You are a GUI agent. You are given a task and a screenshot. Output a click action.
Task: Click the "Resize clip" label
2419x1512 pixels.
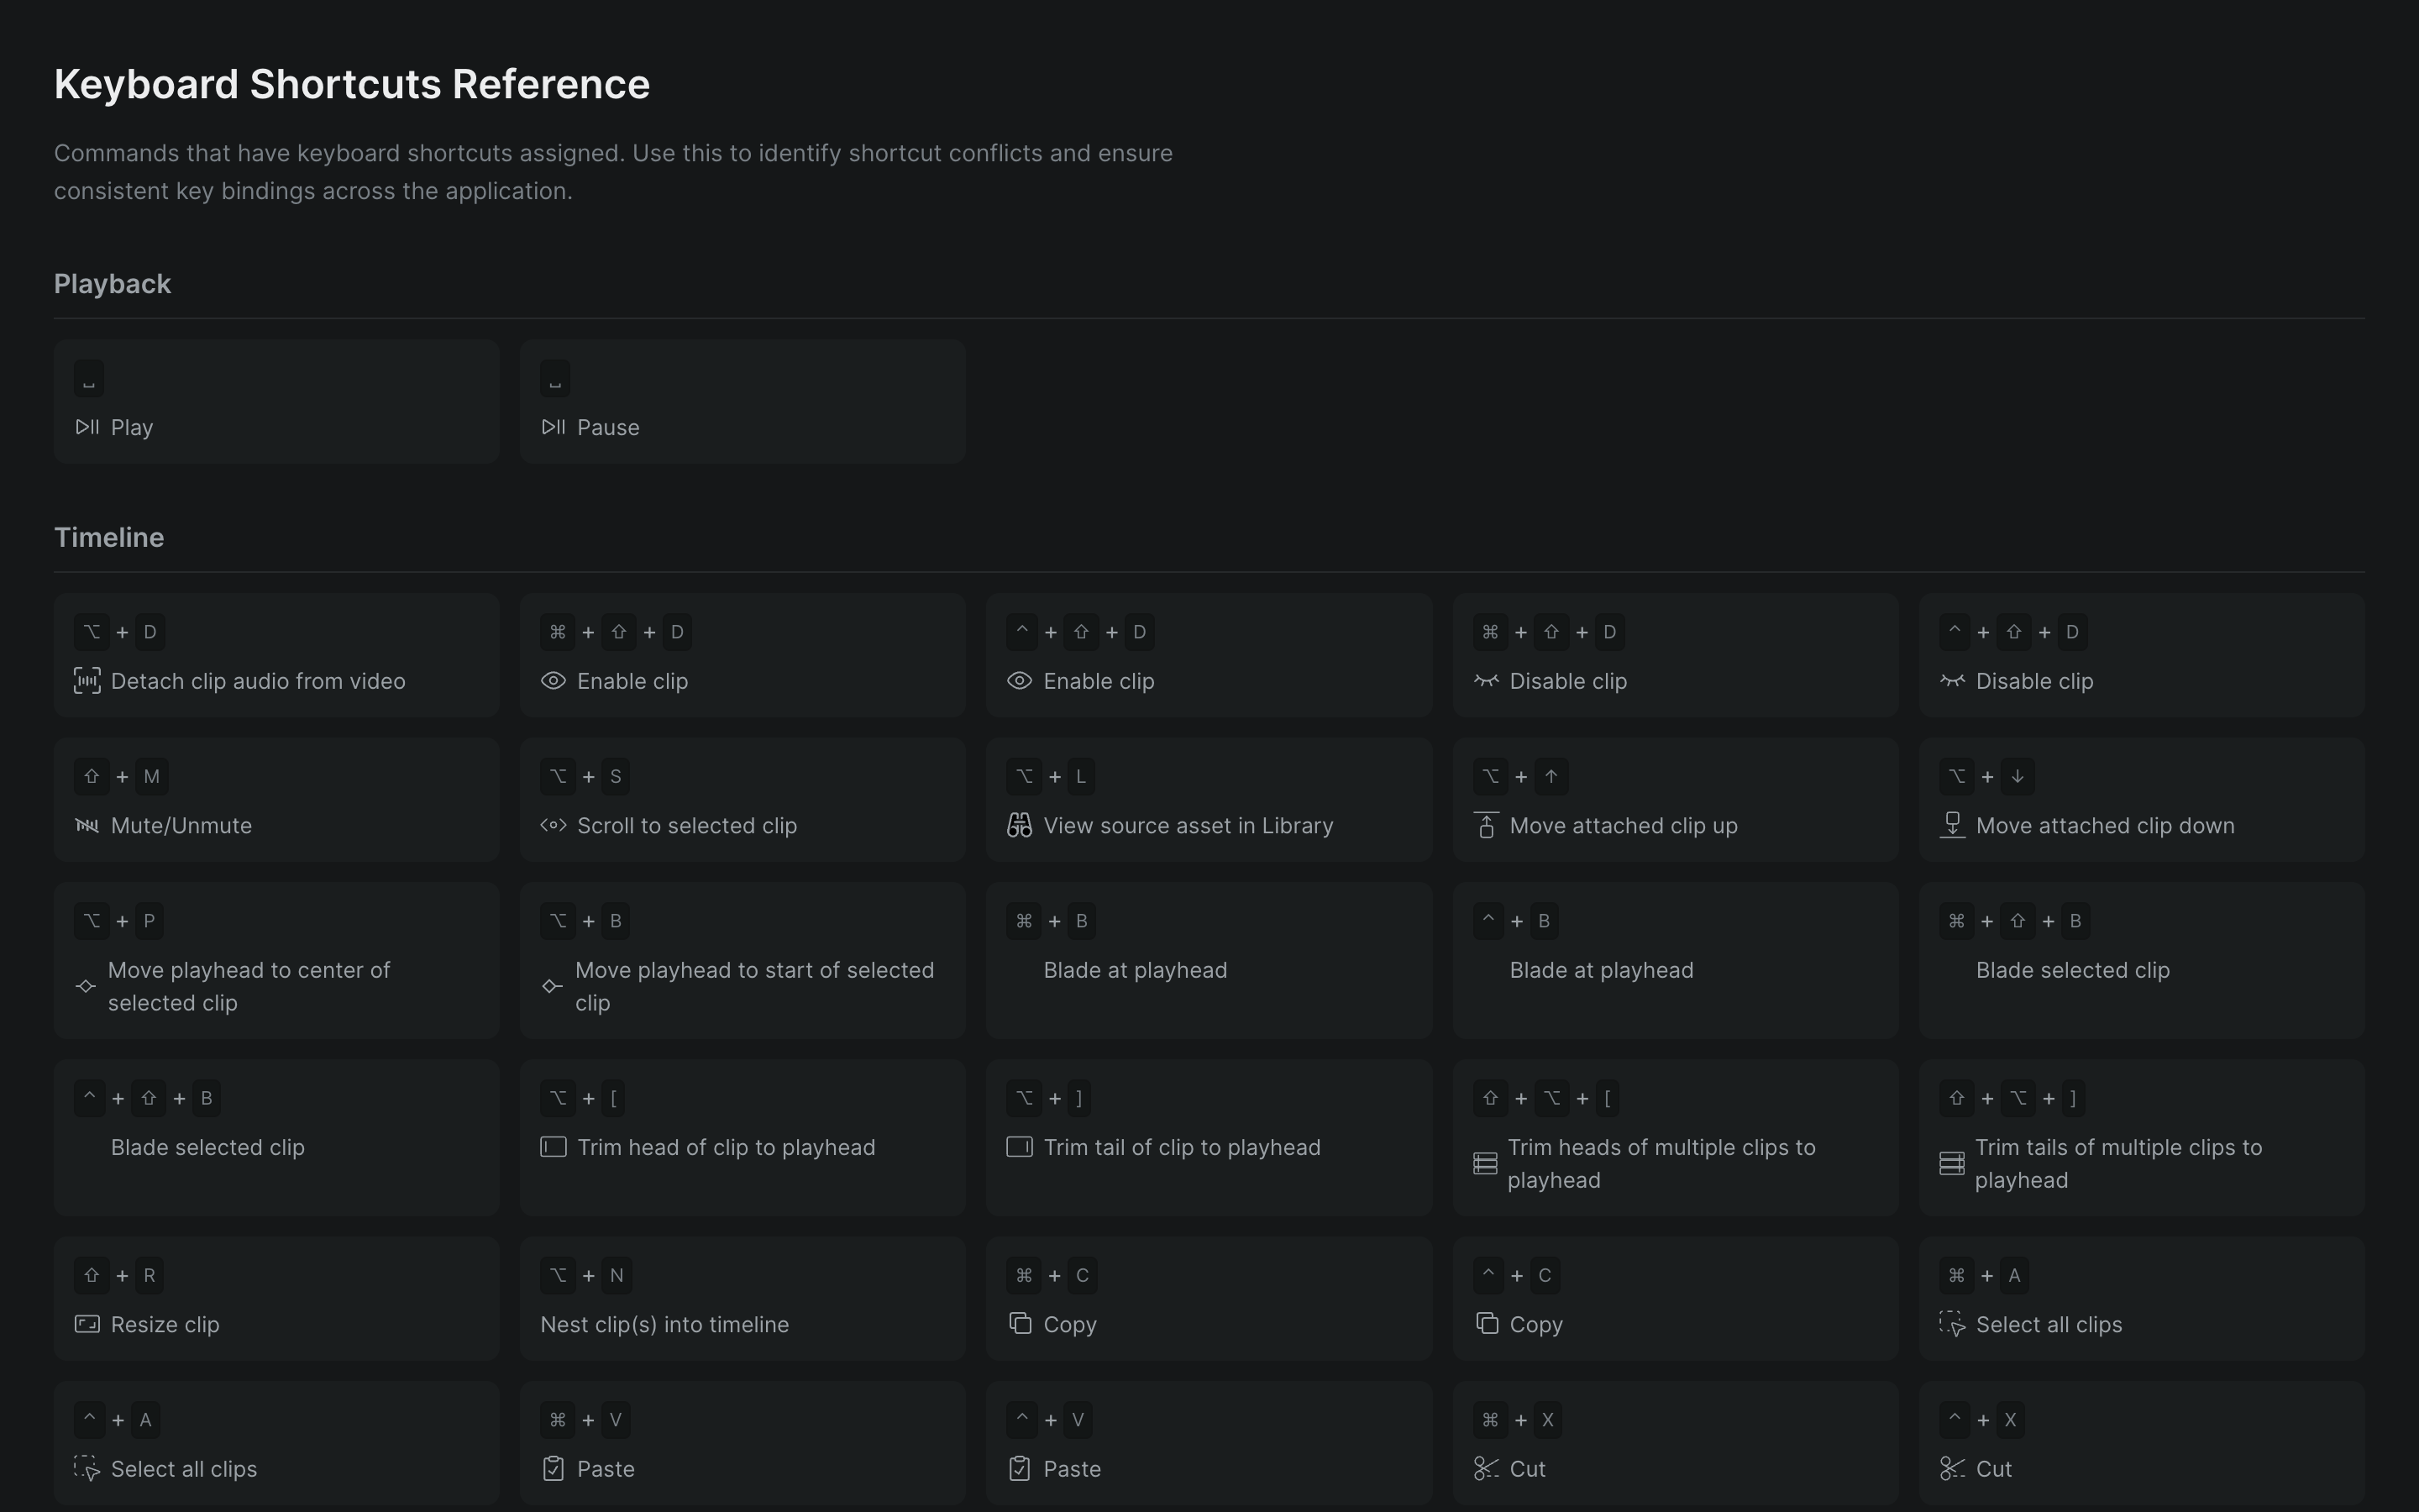point(165,1324)
